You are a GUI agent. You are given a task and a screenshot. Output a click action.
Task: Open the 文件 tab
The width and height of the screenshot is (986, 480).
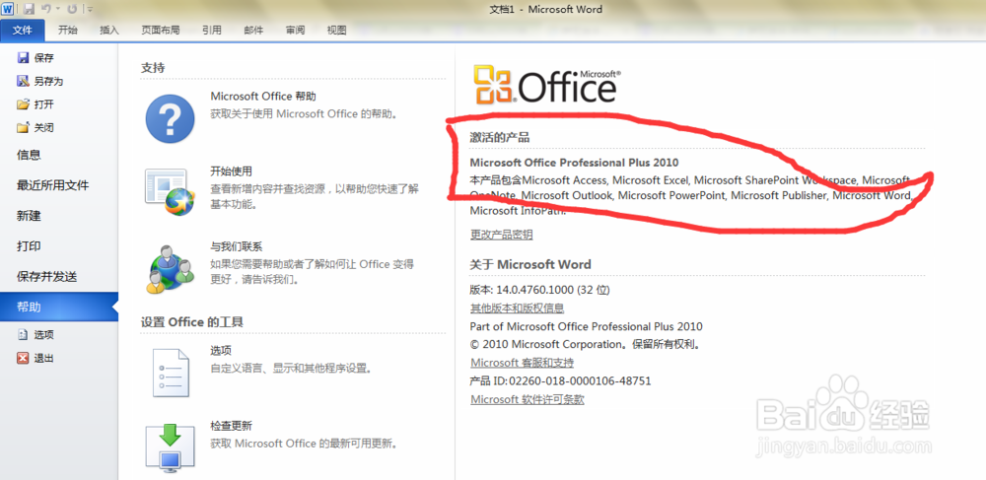tap(22, 30)
